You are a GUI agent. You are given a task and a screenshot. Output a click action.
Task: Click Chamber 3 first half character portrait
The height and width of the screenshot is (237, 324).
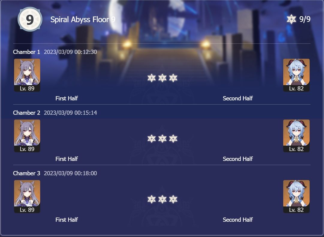coord(27,196)
